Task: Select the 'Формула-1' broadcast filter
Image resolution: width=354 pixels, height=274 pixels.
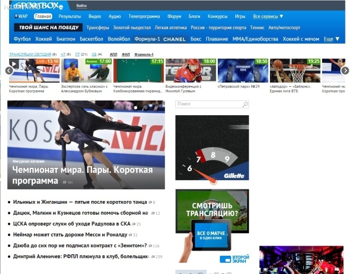Action: point(144,54)
